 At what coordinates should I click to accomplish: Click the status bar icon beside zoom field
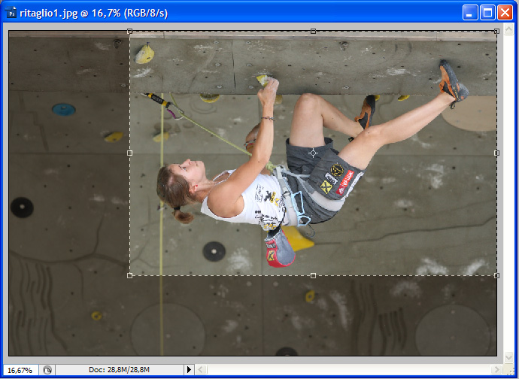tap(47, 370)
